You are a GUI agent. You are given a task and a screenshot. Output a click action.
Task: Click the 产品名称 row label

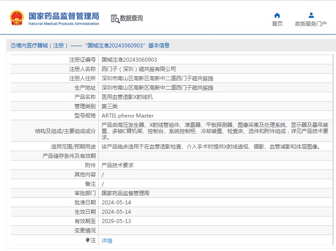pyautogui.click(x=85, y=97)
